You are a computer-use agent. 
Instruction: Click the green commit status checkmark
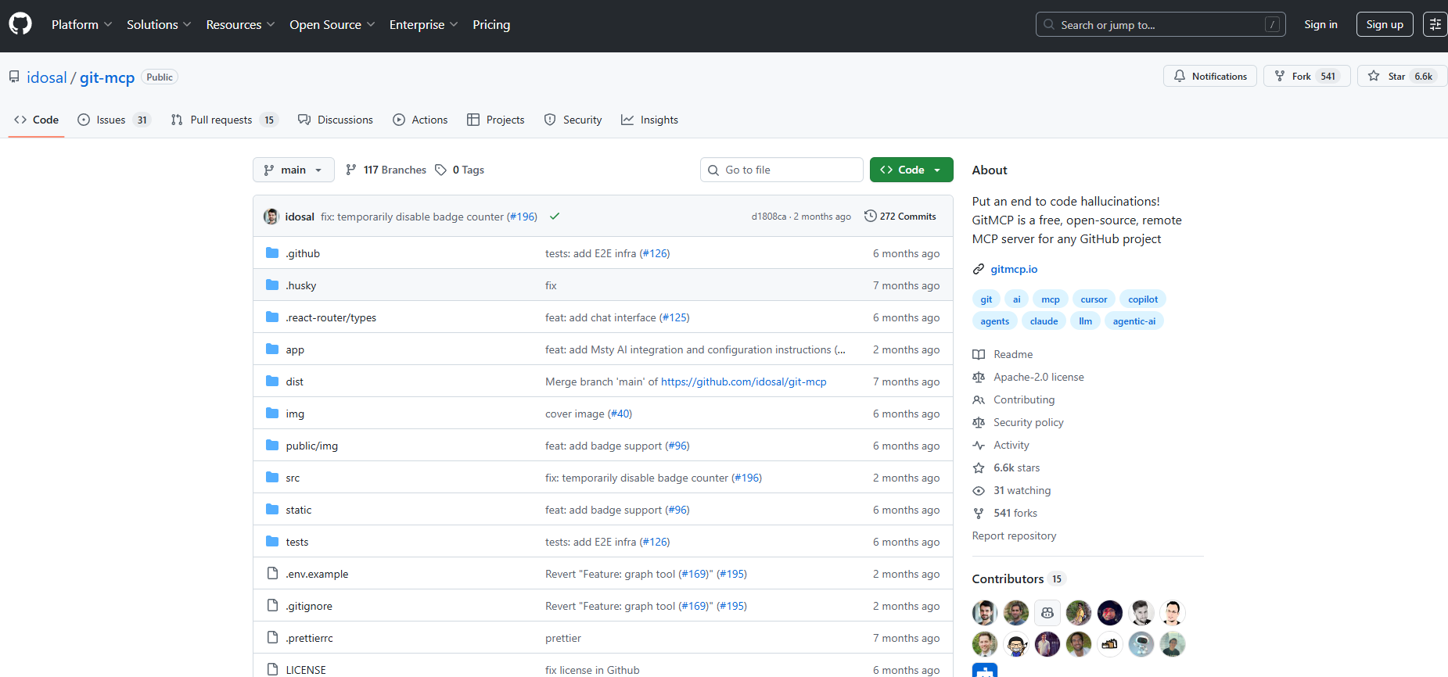[555, 217]
